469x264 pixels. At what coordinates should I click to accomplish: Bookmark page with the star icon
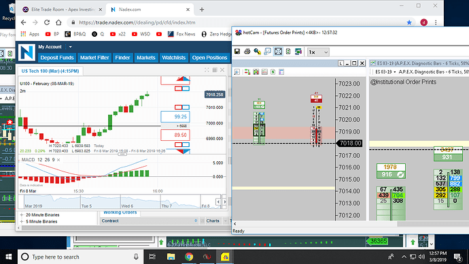[409, 22]
